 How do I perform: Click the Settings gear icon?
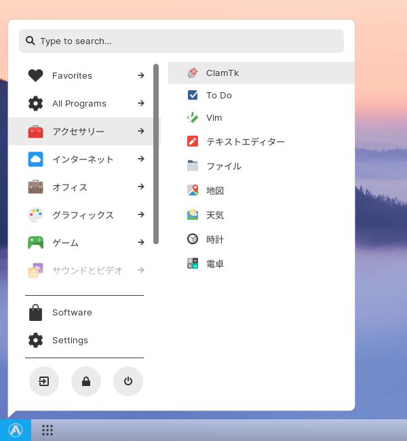tap(35, 341)
